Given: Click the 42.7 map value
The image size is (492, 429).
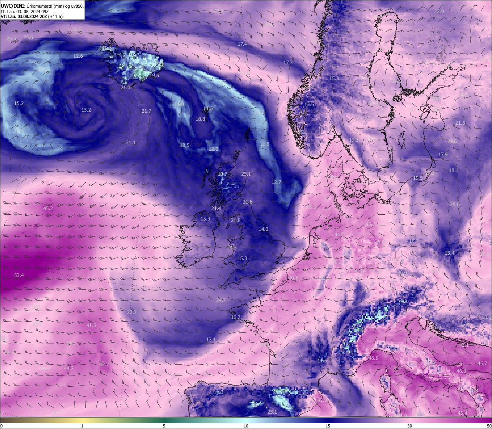Looking at the screenshot, I should [104, 364].
